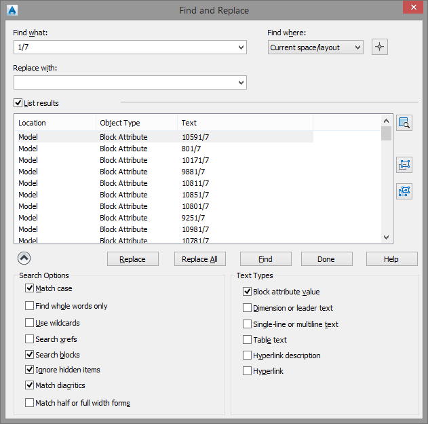Viewport: 428px width, 424px height.
Task: Click the Select objects crosshair icon
Action: pyautogui.click(x=380, y=47)
